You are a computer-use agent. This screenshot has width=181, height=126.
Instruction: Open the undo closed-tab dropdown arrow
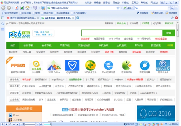(x=39, y=8)
